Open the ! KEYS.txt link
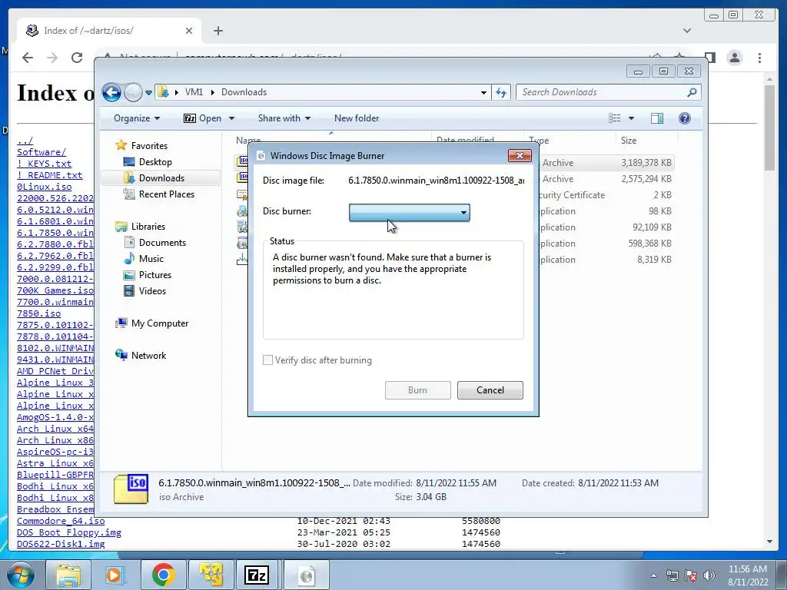 pyautogui.click(x=44, y=164)
